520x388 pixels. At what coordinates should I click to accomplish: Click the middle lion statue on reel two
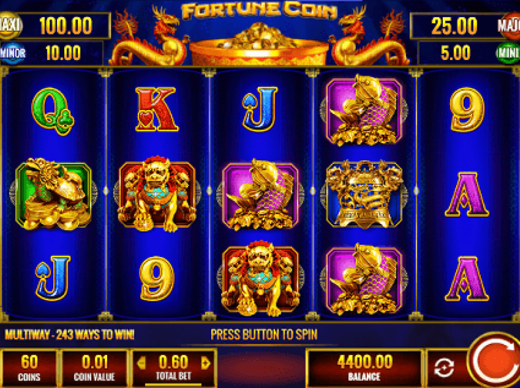pos(157,194)
